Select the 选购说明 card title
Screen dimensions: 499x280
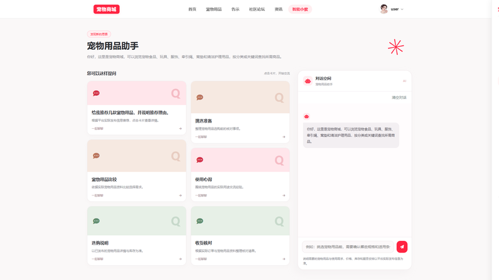(100, 243)
